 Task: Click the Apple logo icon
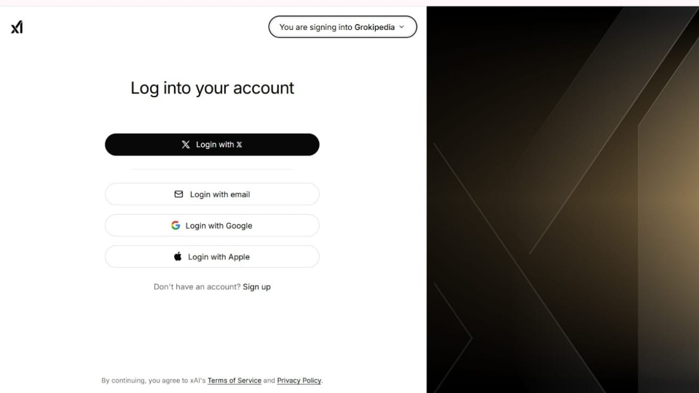point(177,257)
